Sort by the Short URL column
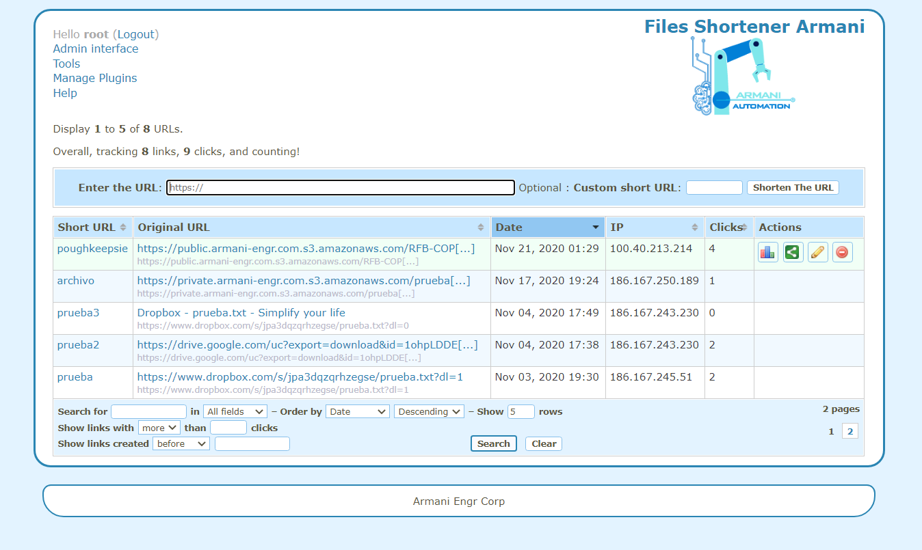Image resolution: width=922 pixels, height=550 pixels. (92, 228)
